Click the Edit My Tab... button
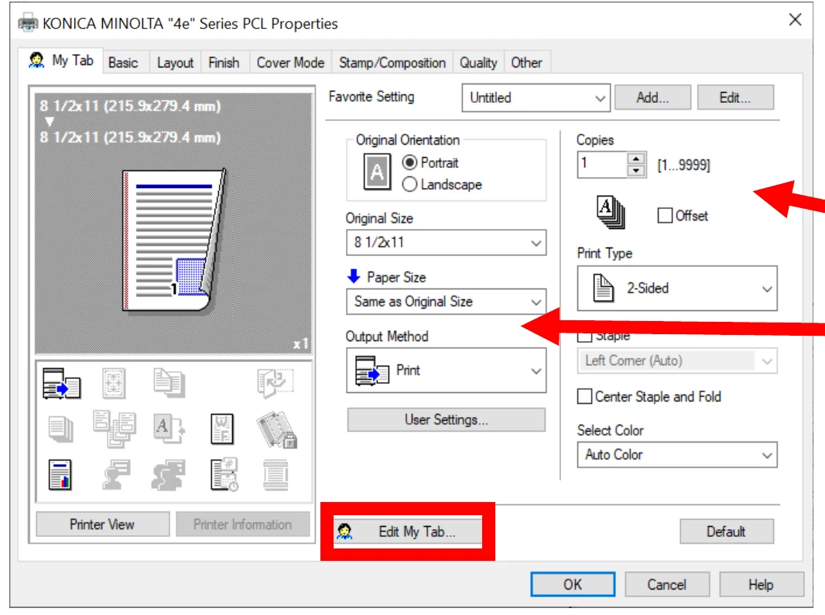The image size is (825, 615). coord(408,531)
